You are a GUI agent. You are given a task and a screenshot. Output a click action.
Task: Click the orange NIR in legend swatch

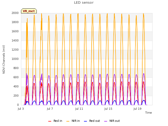[x=68, y=121]
